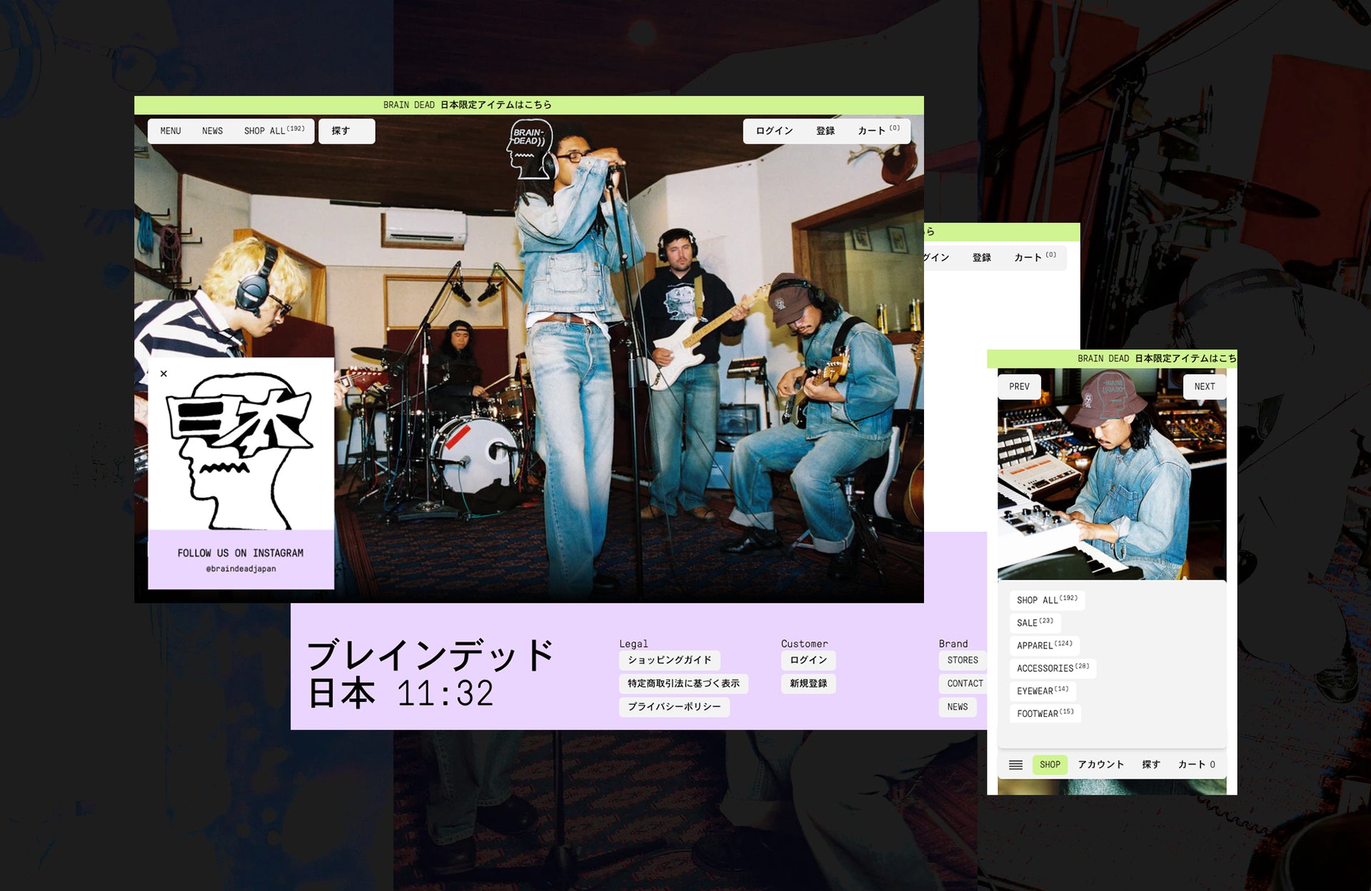This screenshot has width=1371, height=891.
Task: Open アカウント in the mobile bottom bar
Action: click(1100, 765)
